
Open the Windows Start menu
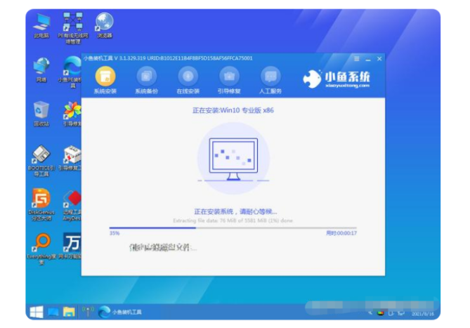(x=35, y=311)
